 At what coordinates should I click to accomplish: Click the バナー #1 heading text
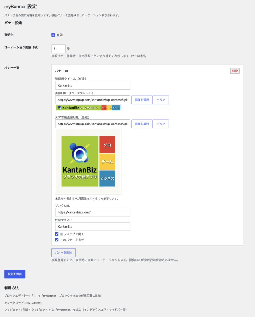tap(62, 71)
